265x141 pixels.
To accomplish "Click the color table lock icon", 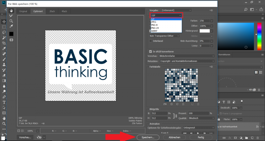I will (x=183, y=104).
